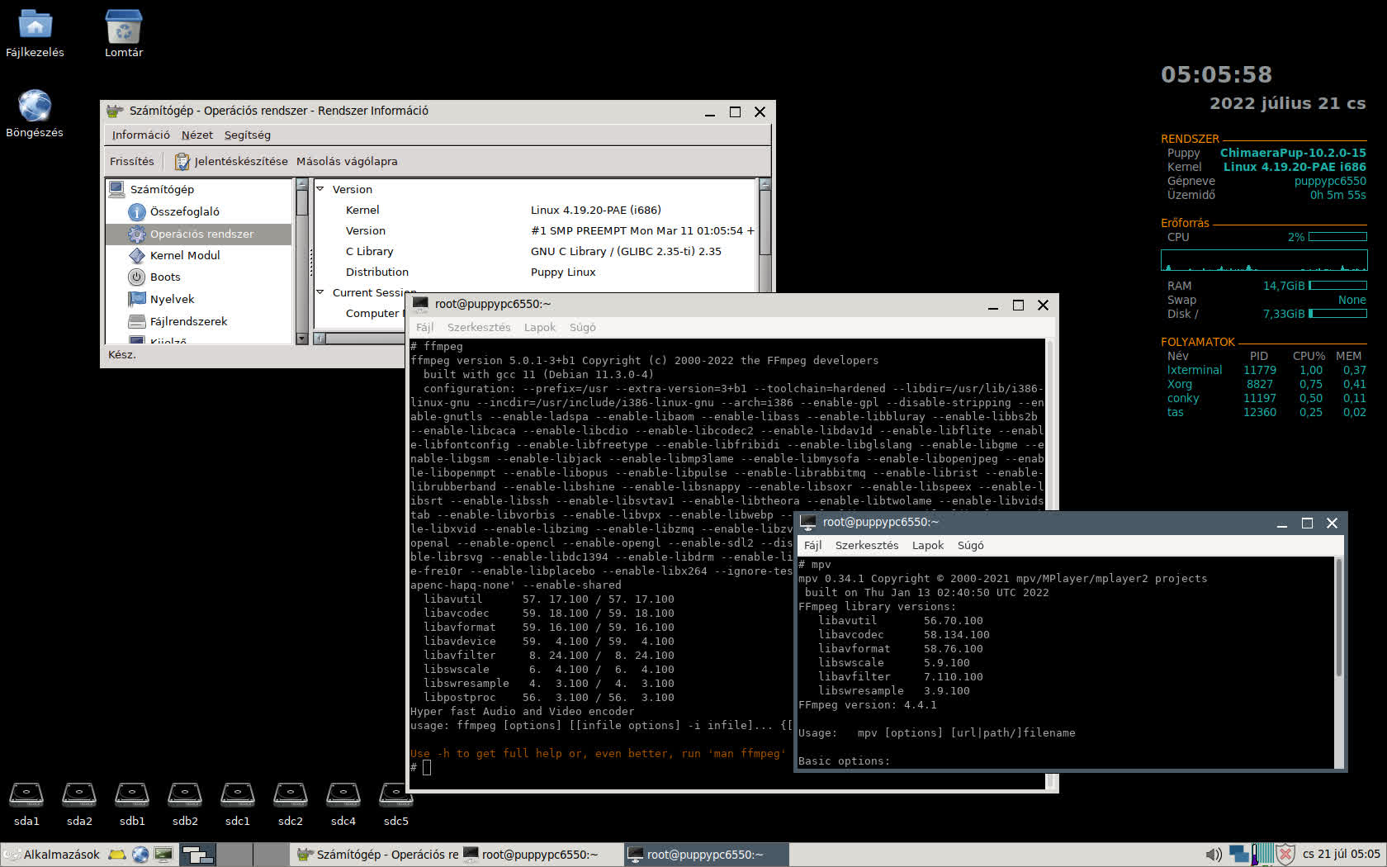1387x867 pixels.
Task: Activate the first root@puppypc6550 taskbar button
Action: 542,855
